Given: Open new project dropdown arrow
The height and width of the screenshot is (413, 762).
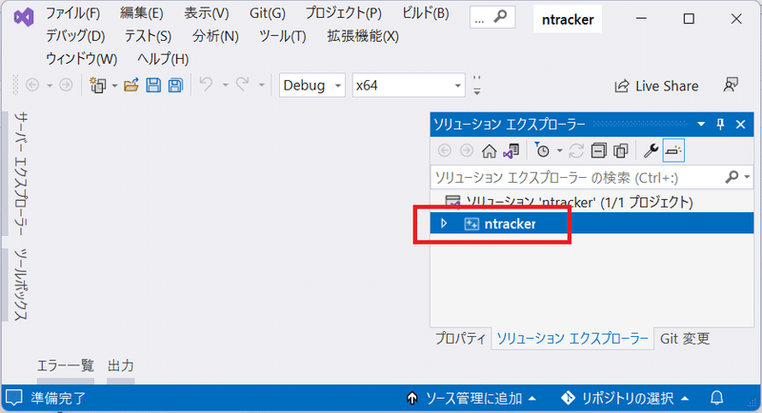Looking at the screenshot, I should pyautogui.click(x=114, y=86).
